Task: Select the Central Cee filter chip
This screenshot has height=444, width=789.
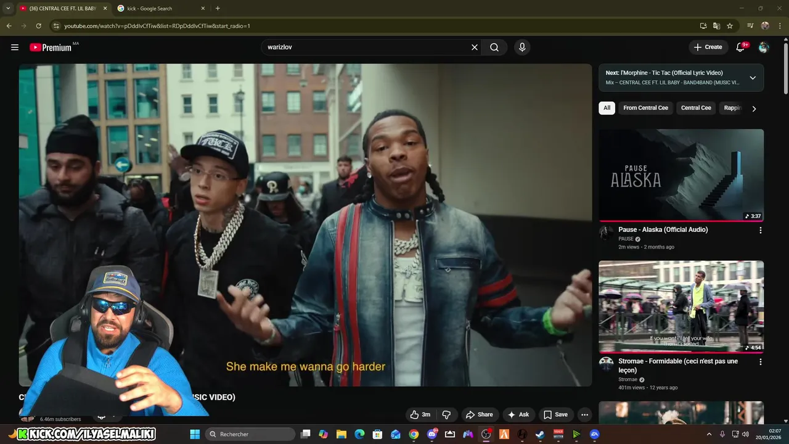Action: point(696,108)
